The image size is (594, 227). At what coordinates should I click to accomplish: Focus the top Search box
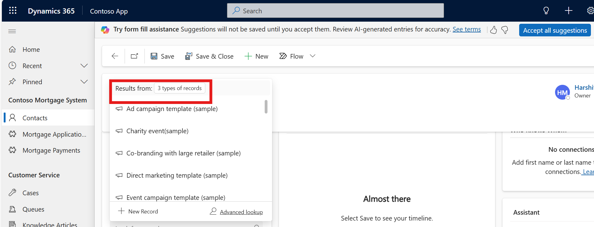click(x=335, y=11)
